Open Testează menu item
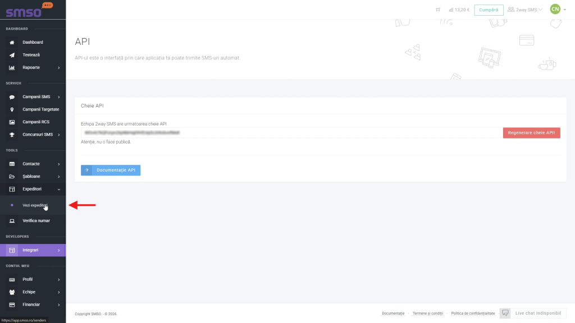Viewport: 575px width, 323px height. pos(33,55)
